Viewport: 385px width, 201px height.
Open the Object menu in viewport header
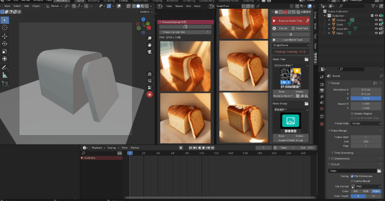[x=36, y=6]
